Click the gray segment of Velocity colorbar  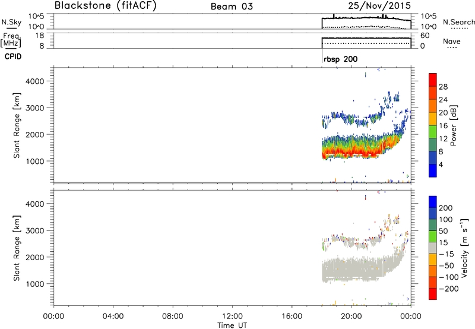click(433, 248)
